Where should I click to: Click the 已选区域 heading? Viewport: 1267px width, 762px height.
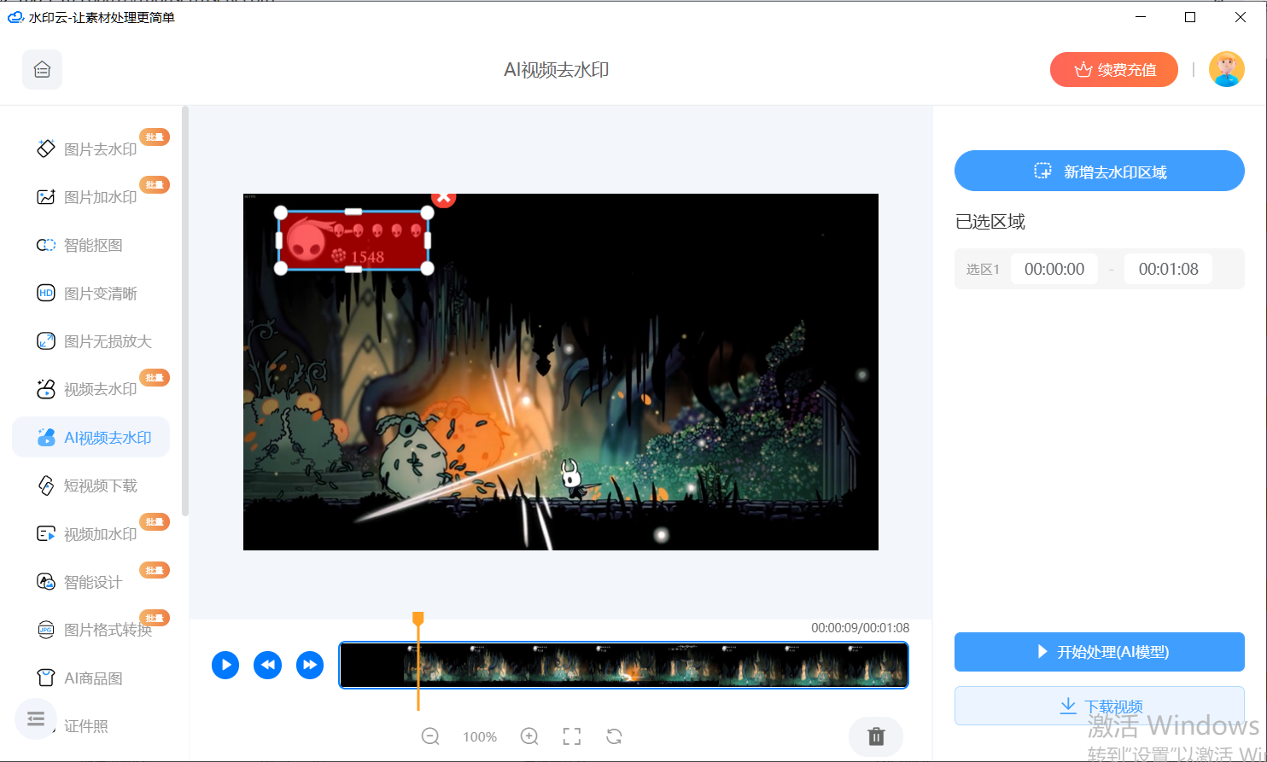990,222
